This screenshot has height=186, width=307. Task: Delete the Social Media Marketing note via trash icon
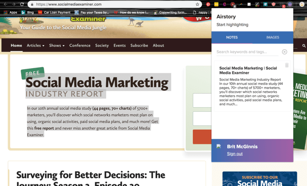pyautogui.click(x=287, y=65)
